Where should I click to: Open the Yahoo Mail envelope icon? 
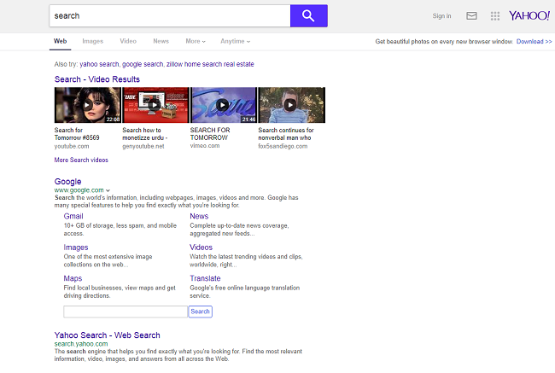[471, 16]
